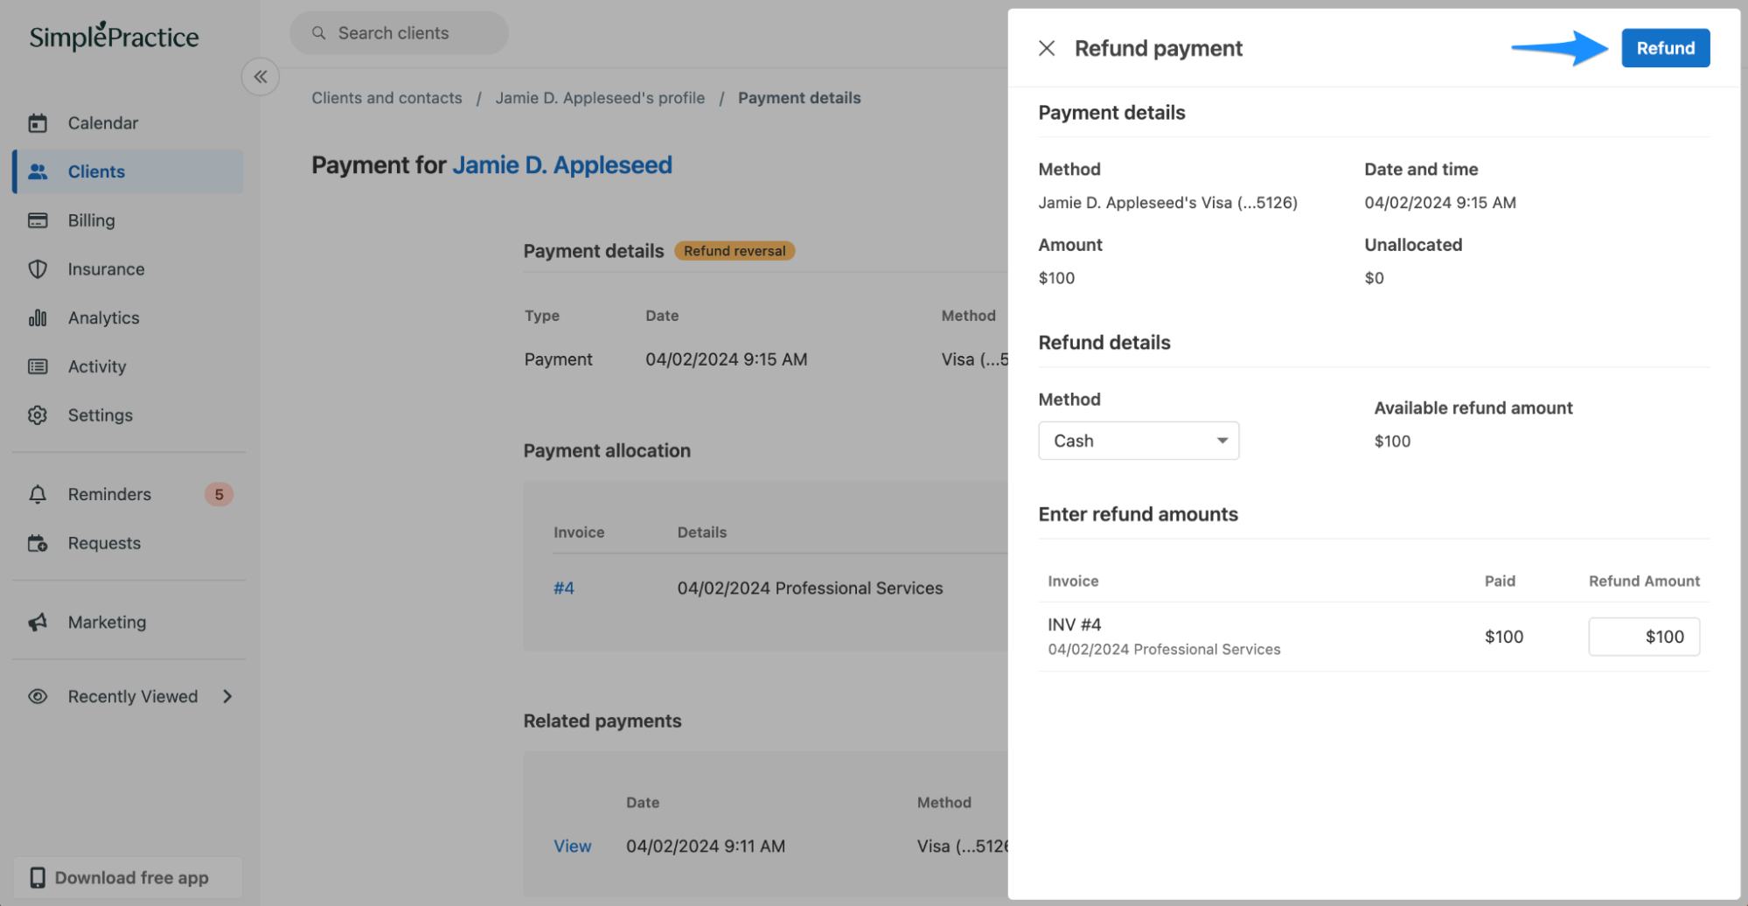This screenshot has height=906, width=1748.
Task: Click the Marketing megaphone icon
Action: click(38, 623)
